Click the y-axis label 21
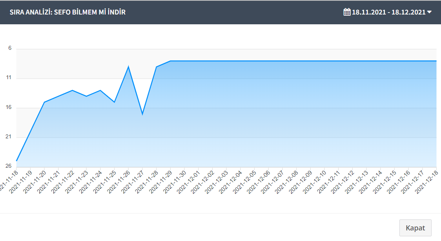441x241 pixels. click(x=9, y=136)
